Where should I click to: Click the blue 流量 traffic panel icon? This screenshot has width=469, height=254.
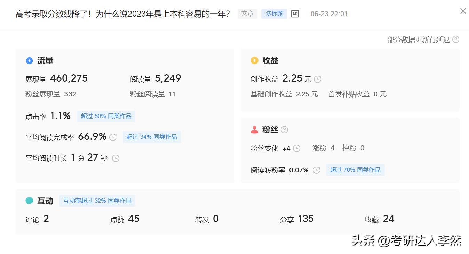click(30, 60)
